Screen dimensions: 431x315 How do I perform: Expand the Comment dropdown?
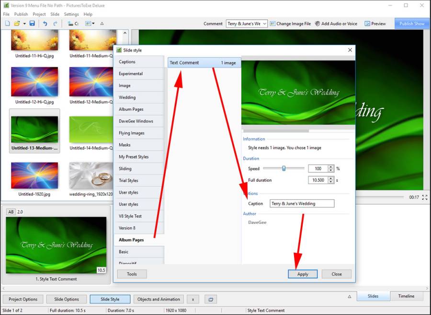[265, 23]
